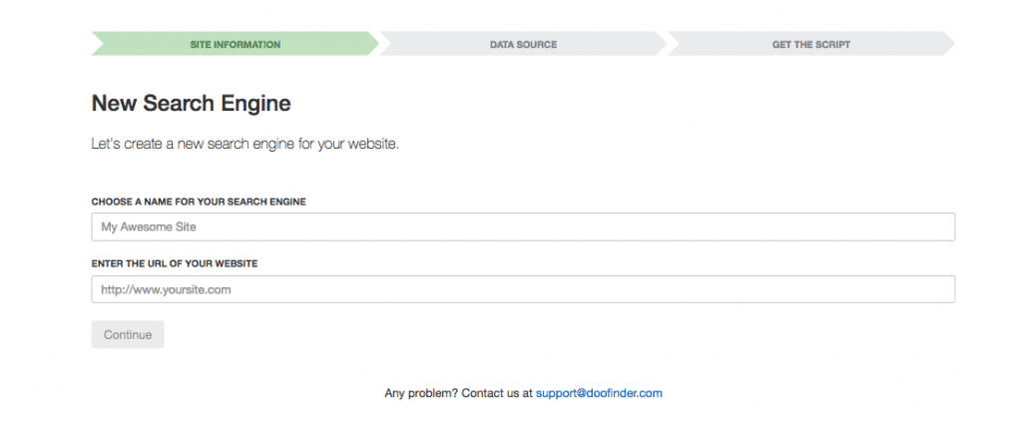The width and height of the screenshot is (1022, 436).
Task: Click the green arrow tip of Site Information step
Action: (x=373, y=44)
